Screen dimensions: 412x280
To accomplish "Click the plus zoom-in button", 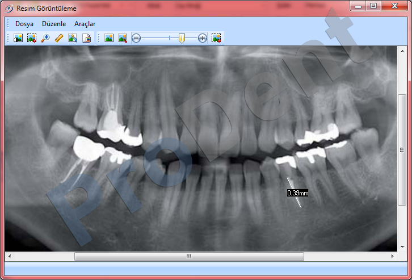I will 203,38.
